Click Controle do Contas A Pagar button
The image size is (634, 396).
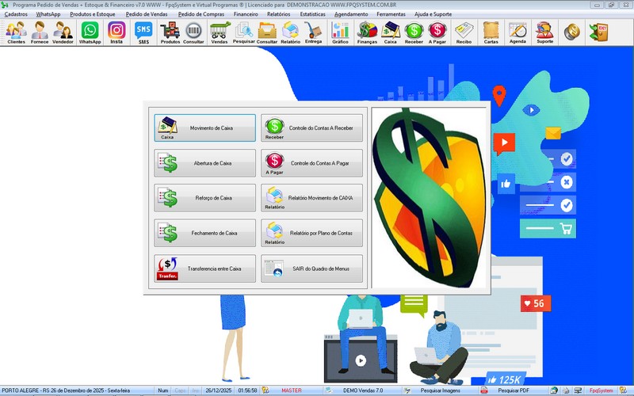[x=311, y=163]
